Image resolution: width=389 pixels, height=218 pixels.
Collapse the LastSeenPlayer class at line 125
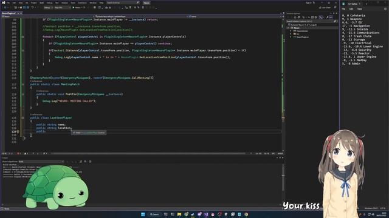(22, 117)
